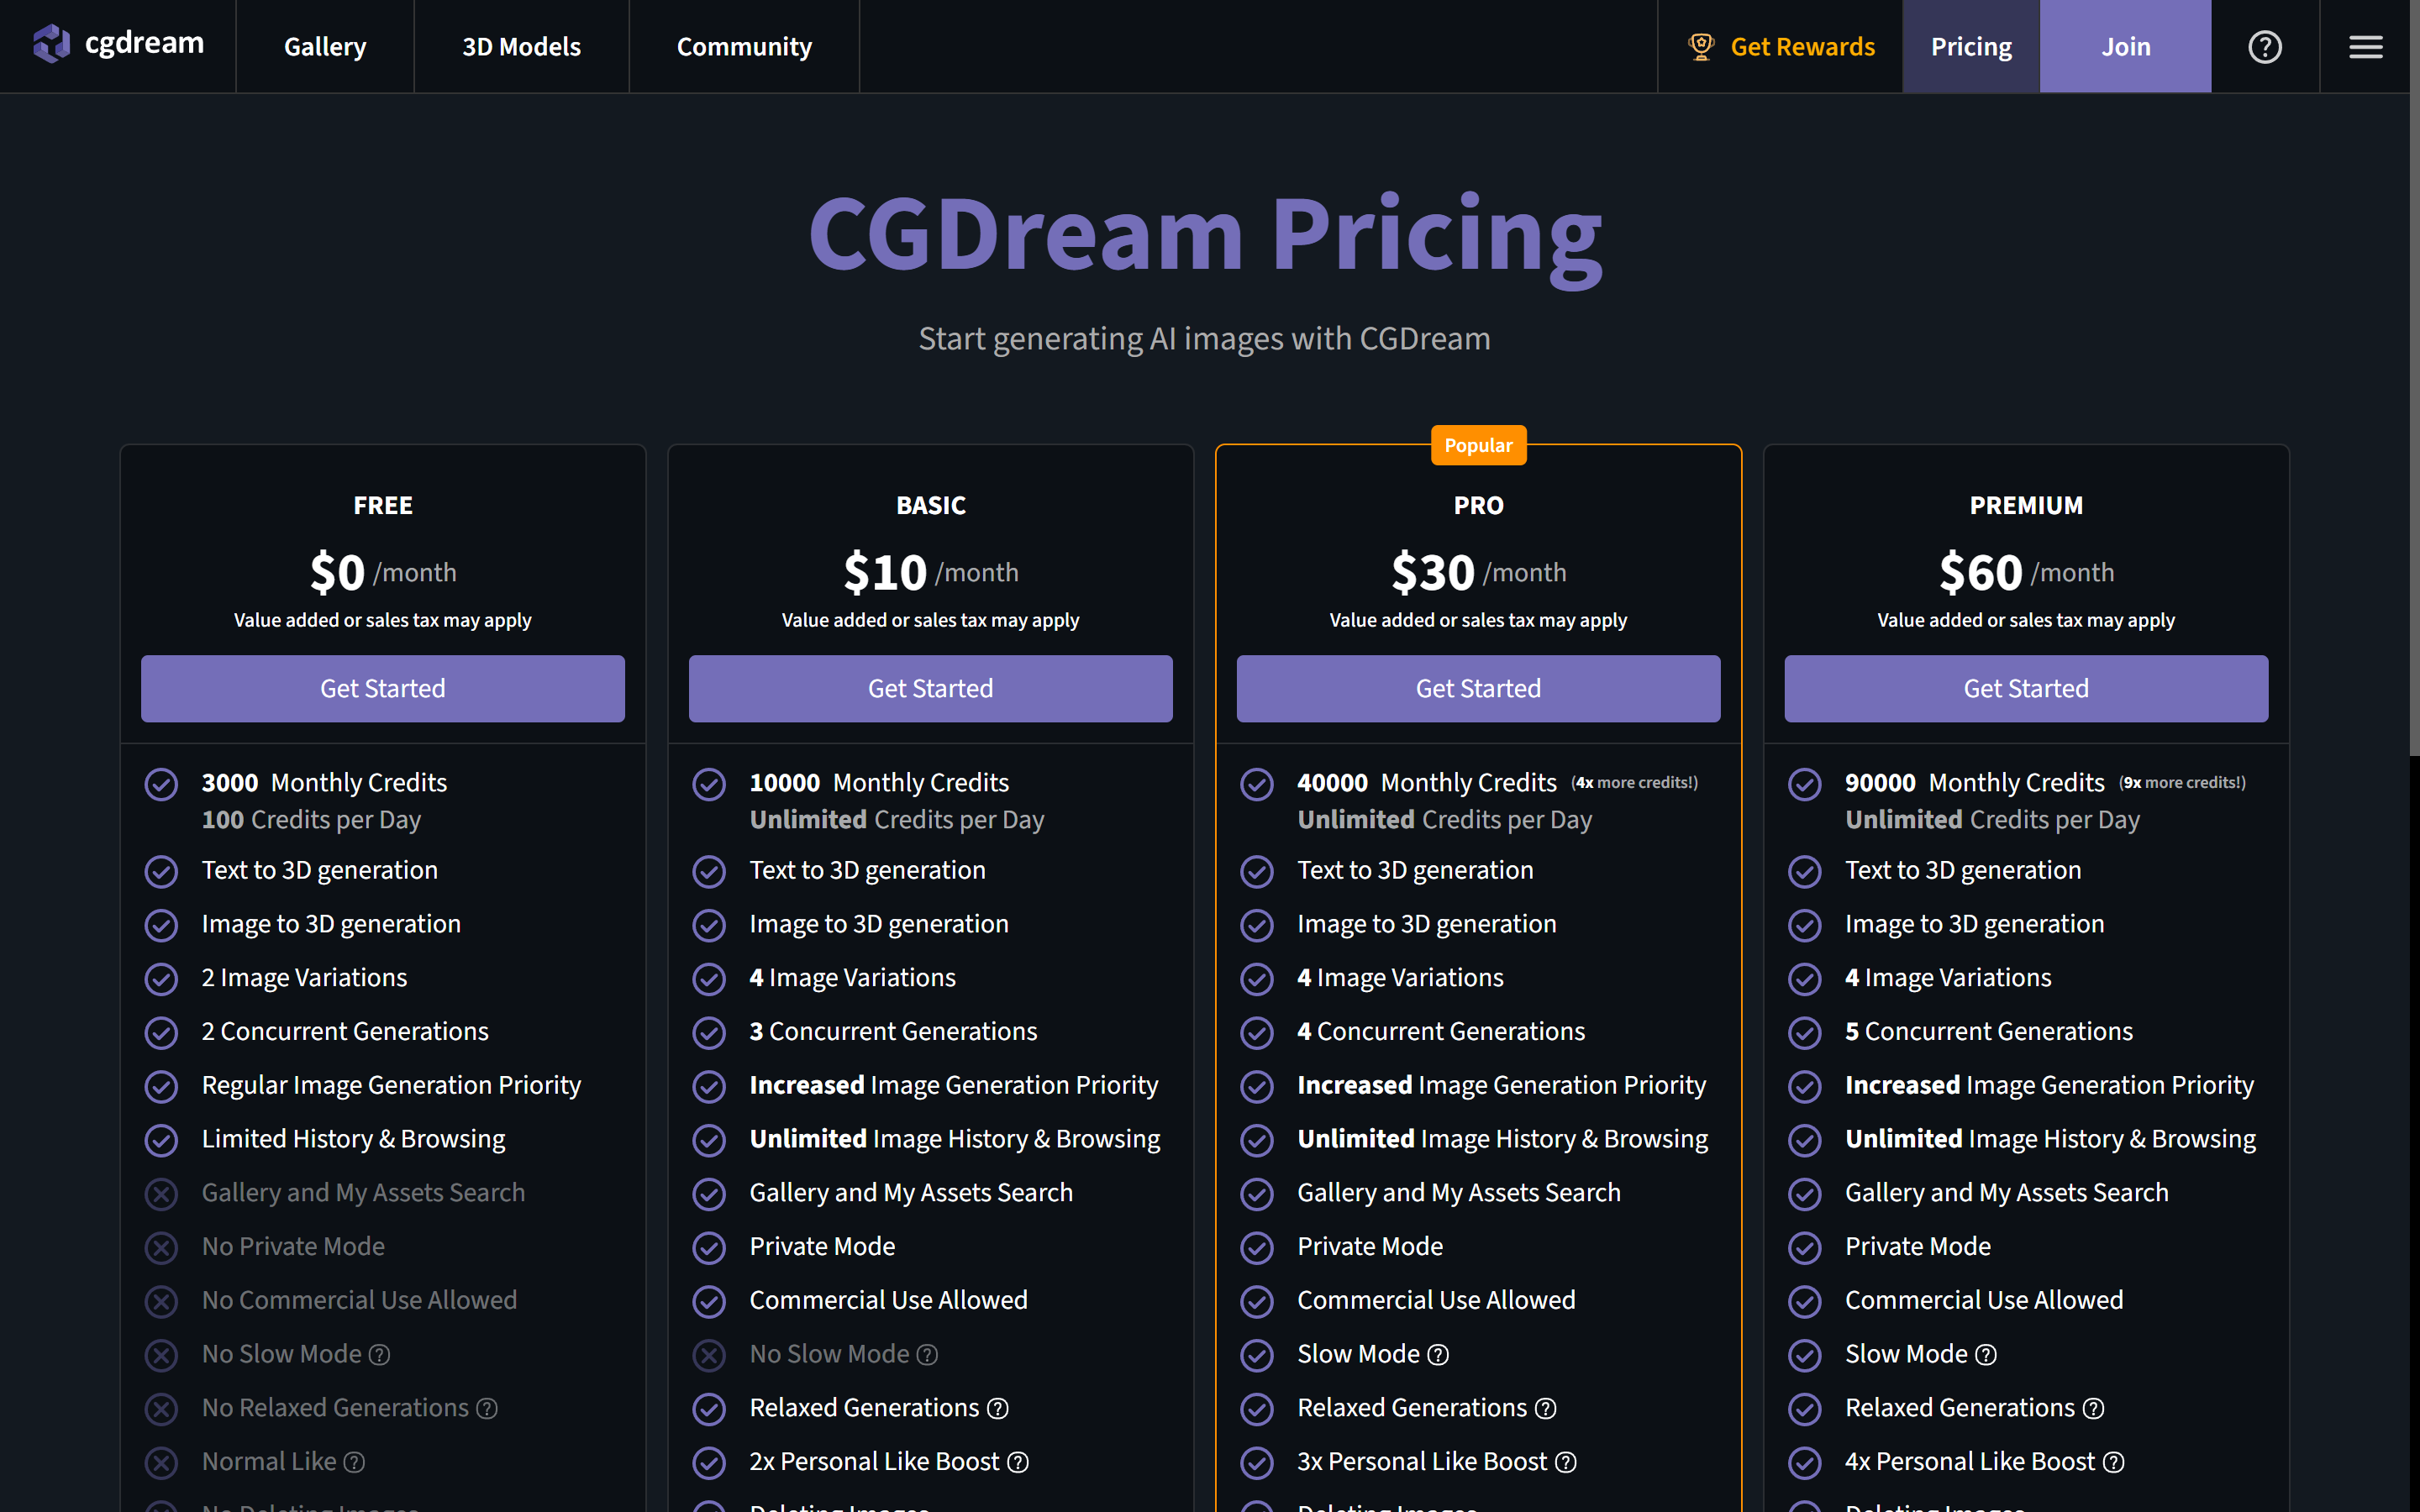Image resolution: width=2420 pixels, height=1512 pixels.
Task: Click '3 Concurrent Generations' text
Action: tap(893, 1032)
